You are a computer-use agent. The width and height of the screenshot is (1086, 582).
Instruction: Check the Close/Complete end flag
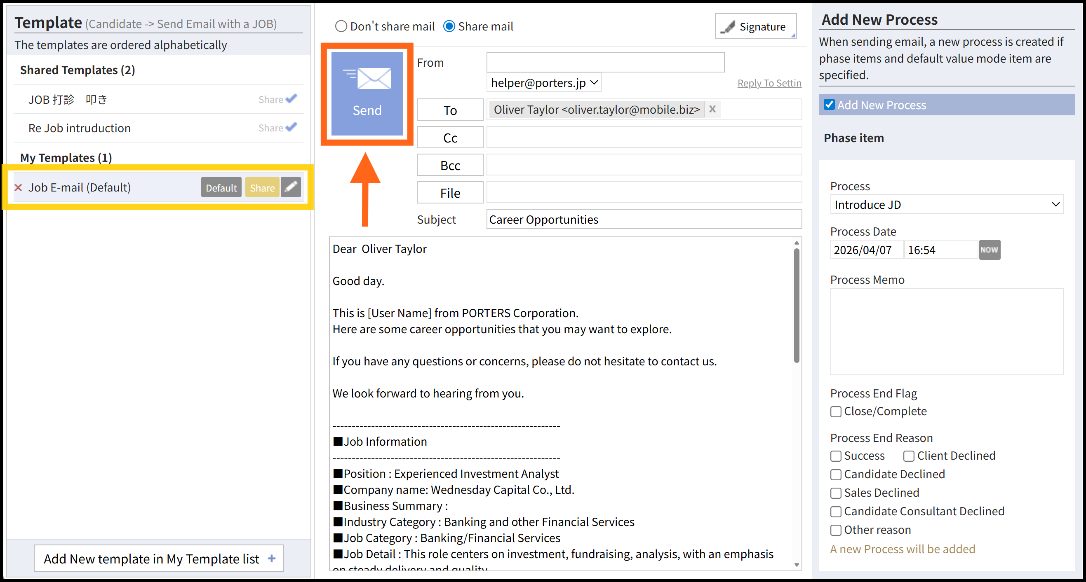click(836, 411)
